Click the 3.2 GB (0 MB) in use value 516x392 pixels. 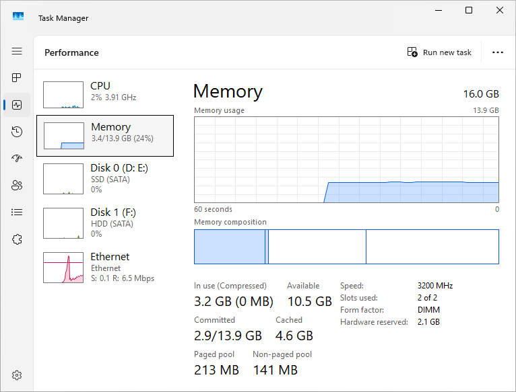click(234, 301)
